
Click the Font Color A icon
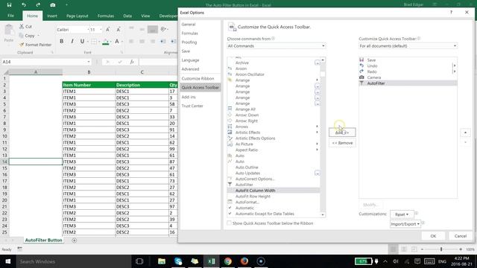pos(117,42)
